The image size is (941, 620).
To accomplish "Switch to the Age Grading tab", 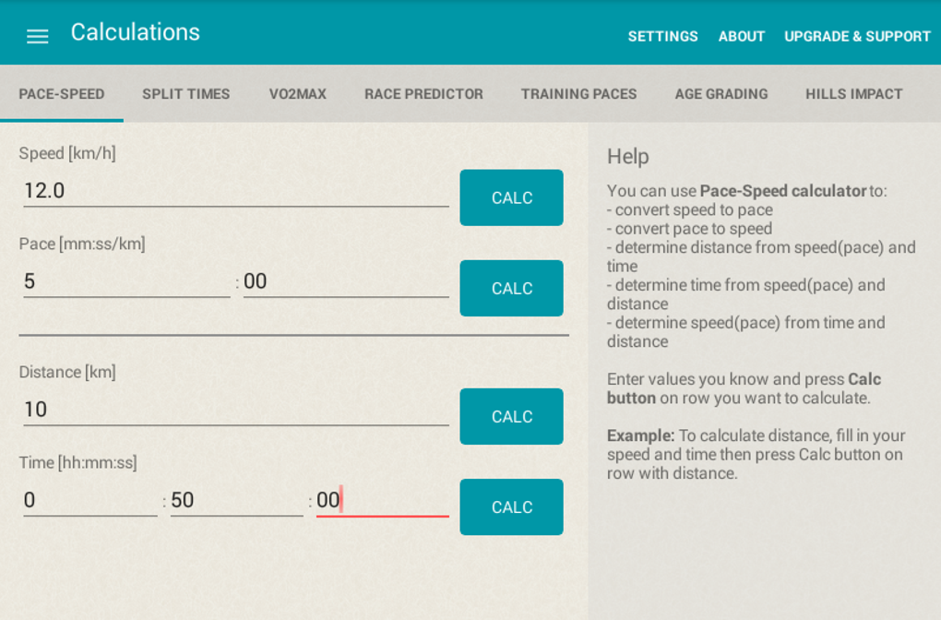I will pyautogui.click(x=721, y=94).
